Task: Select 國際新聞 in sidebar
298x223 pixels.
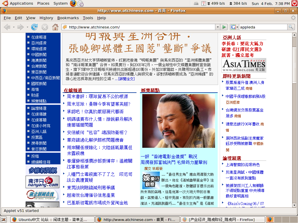Action: [x=39, y=84]
